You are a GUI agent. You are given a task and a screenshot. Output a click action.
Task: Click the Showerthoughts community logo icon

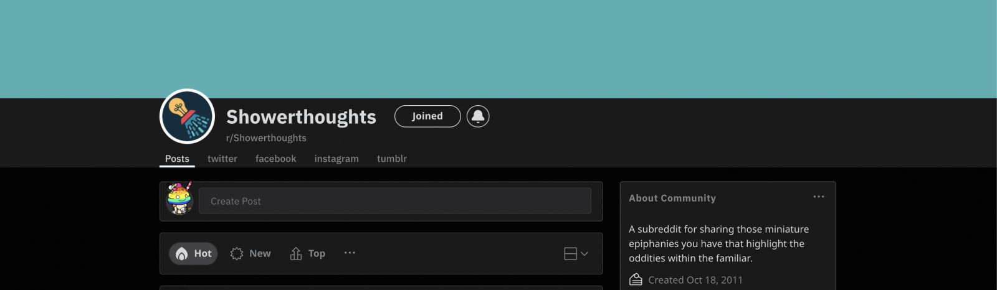187,116
